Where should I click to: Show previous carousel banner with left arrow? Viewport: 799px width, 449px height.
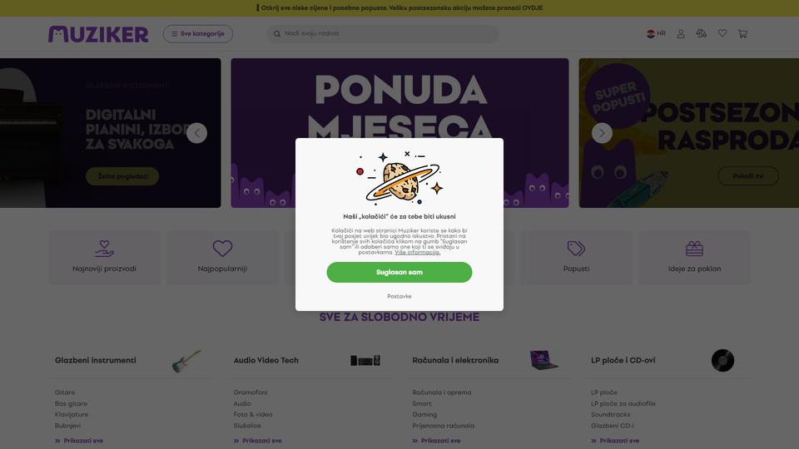[196, 133]
